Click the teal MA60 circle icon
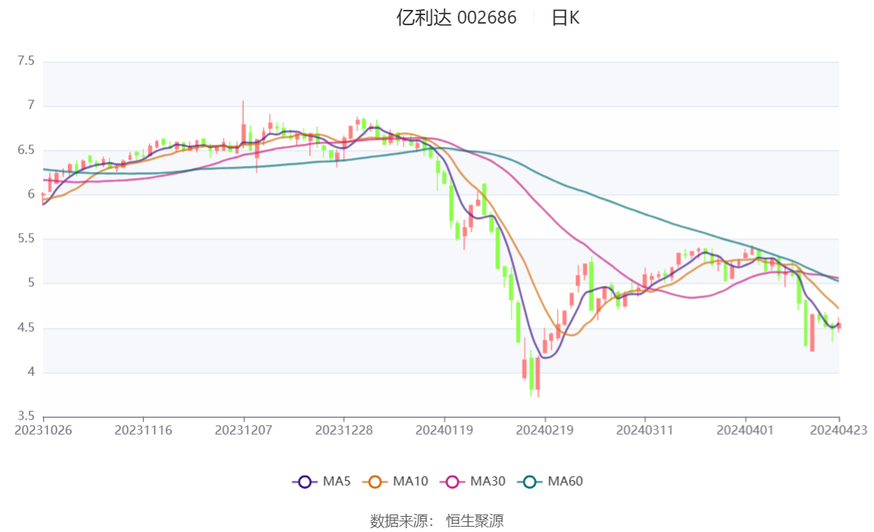 coord(530,482)
